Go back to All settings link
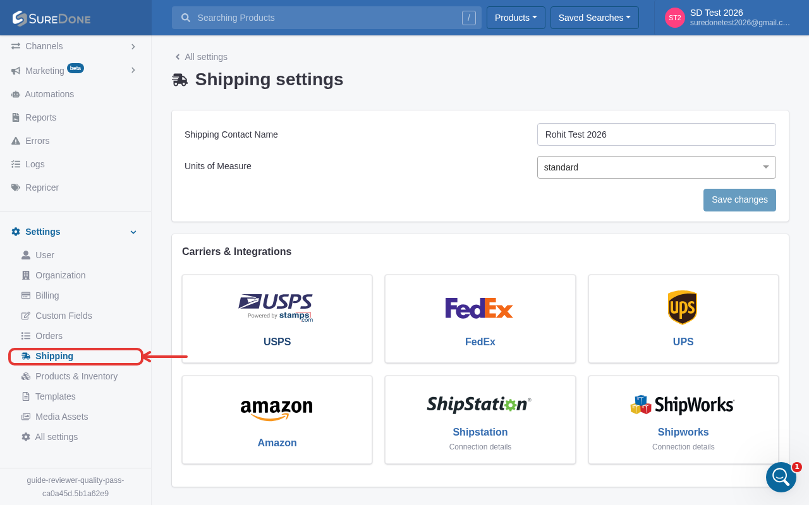 (201, 57)
